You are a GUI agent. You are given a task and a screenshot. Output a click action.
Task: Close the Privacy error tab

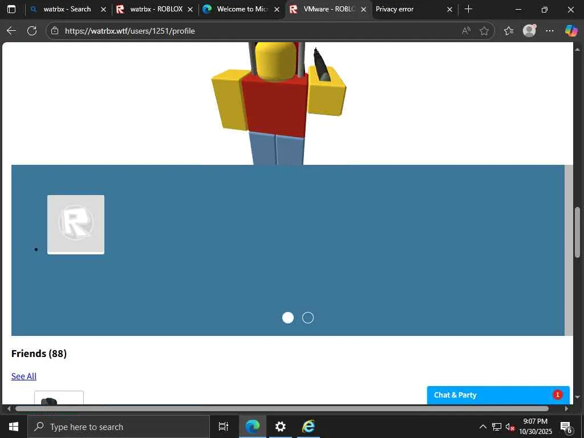[449, 9]
